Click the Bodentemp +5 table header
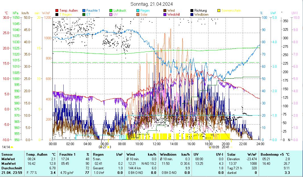The height and width of the screenshot is (177, 303). [x=272, y=155]
